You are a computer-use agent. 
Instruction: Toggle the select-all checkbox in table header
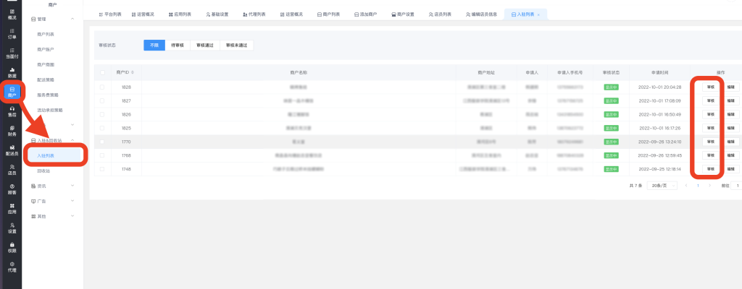click(102, 72)
